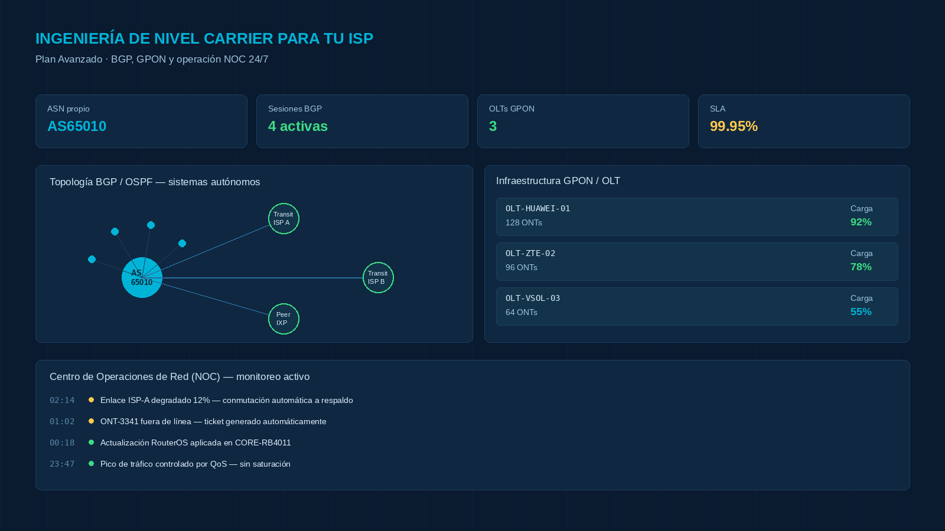Click status dot of QoS traffic event

coord(91,464)
